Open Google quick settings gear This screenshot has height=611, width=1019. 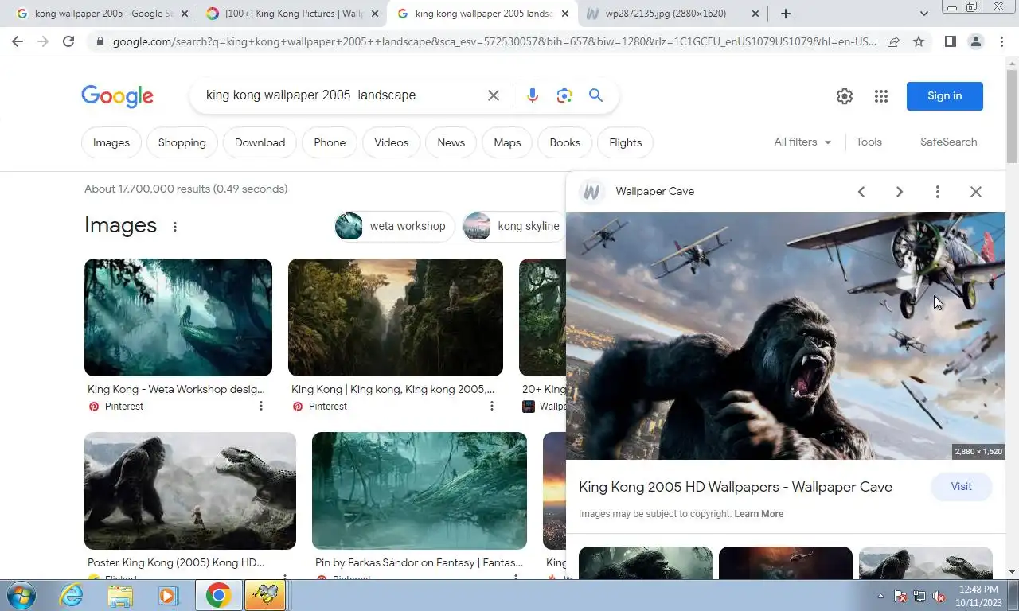845,96
